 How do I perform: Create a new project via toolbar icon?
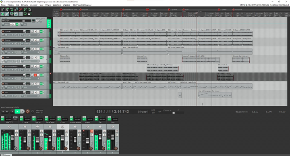(2, 9)
